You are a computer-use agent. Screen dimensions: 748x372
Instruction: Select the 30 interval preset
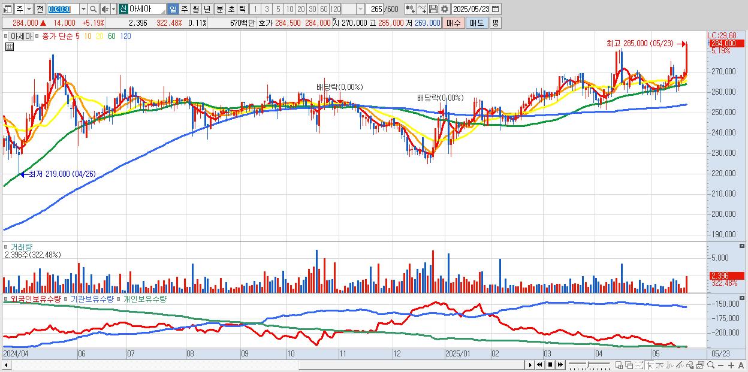point(312,9)
